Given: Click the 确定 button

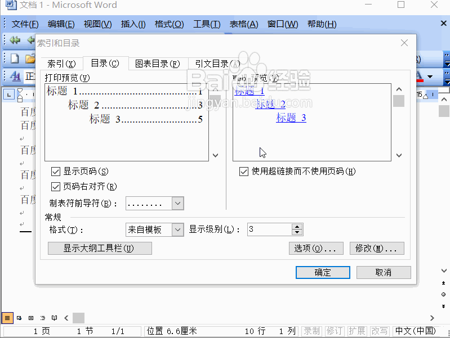Looking at the screenshot, I should [x=323, y=272].
